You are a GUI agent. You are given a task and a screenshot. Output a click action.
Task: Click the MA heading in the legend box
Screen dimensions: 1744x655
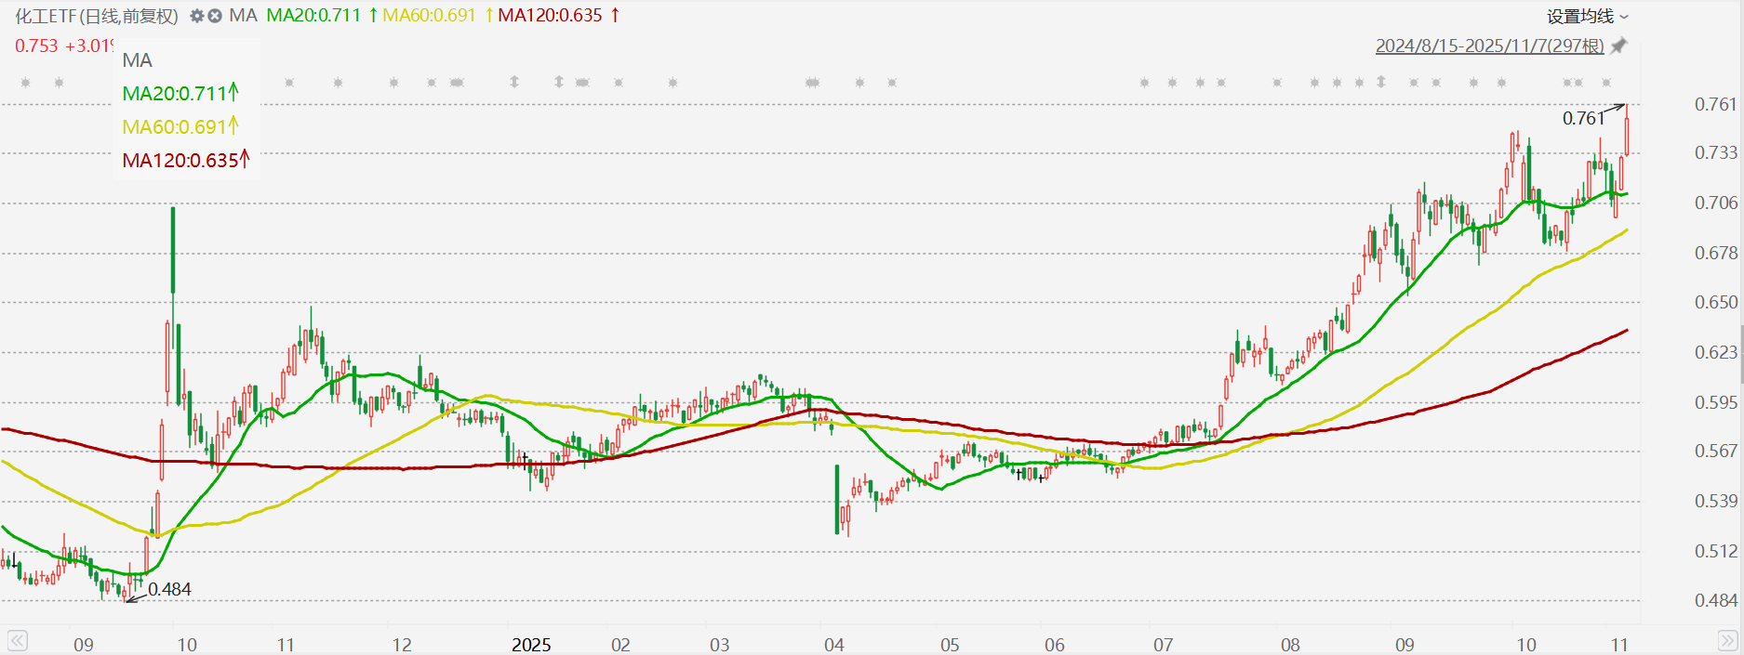click(137, 60)
